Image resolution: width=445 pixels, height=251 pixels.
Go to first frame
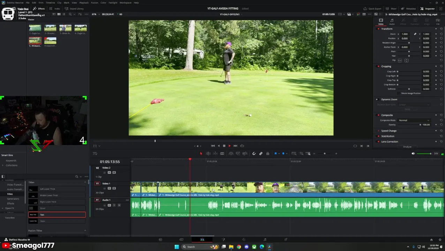pyautogui.click(x=213, y=146)
